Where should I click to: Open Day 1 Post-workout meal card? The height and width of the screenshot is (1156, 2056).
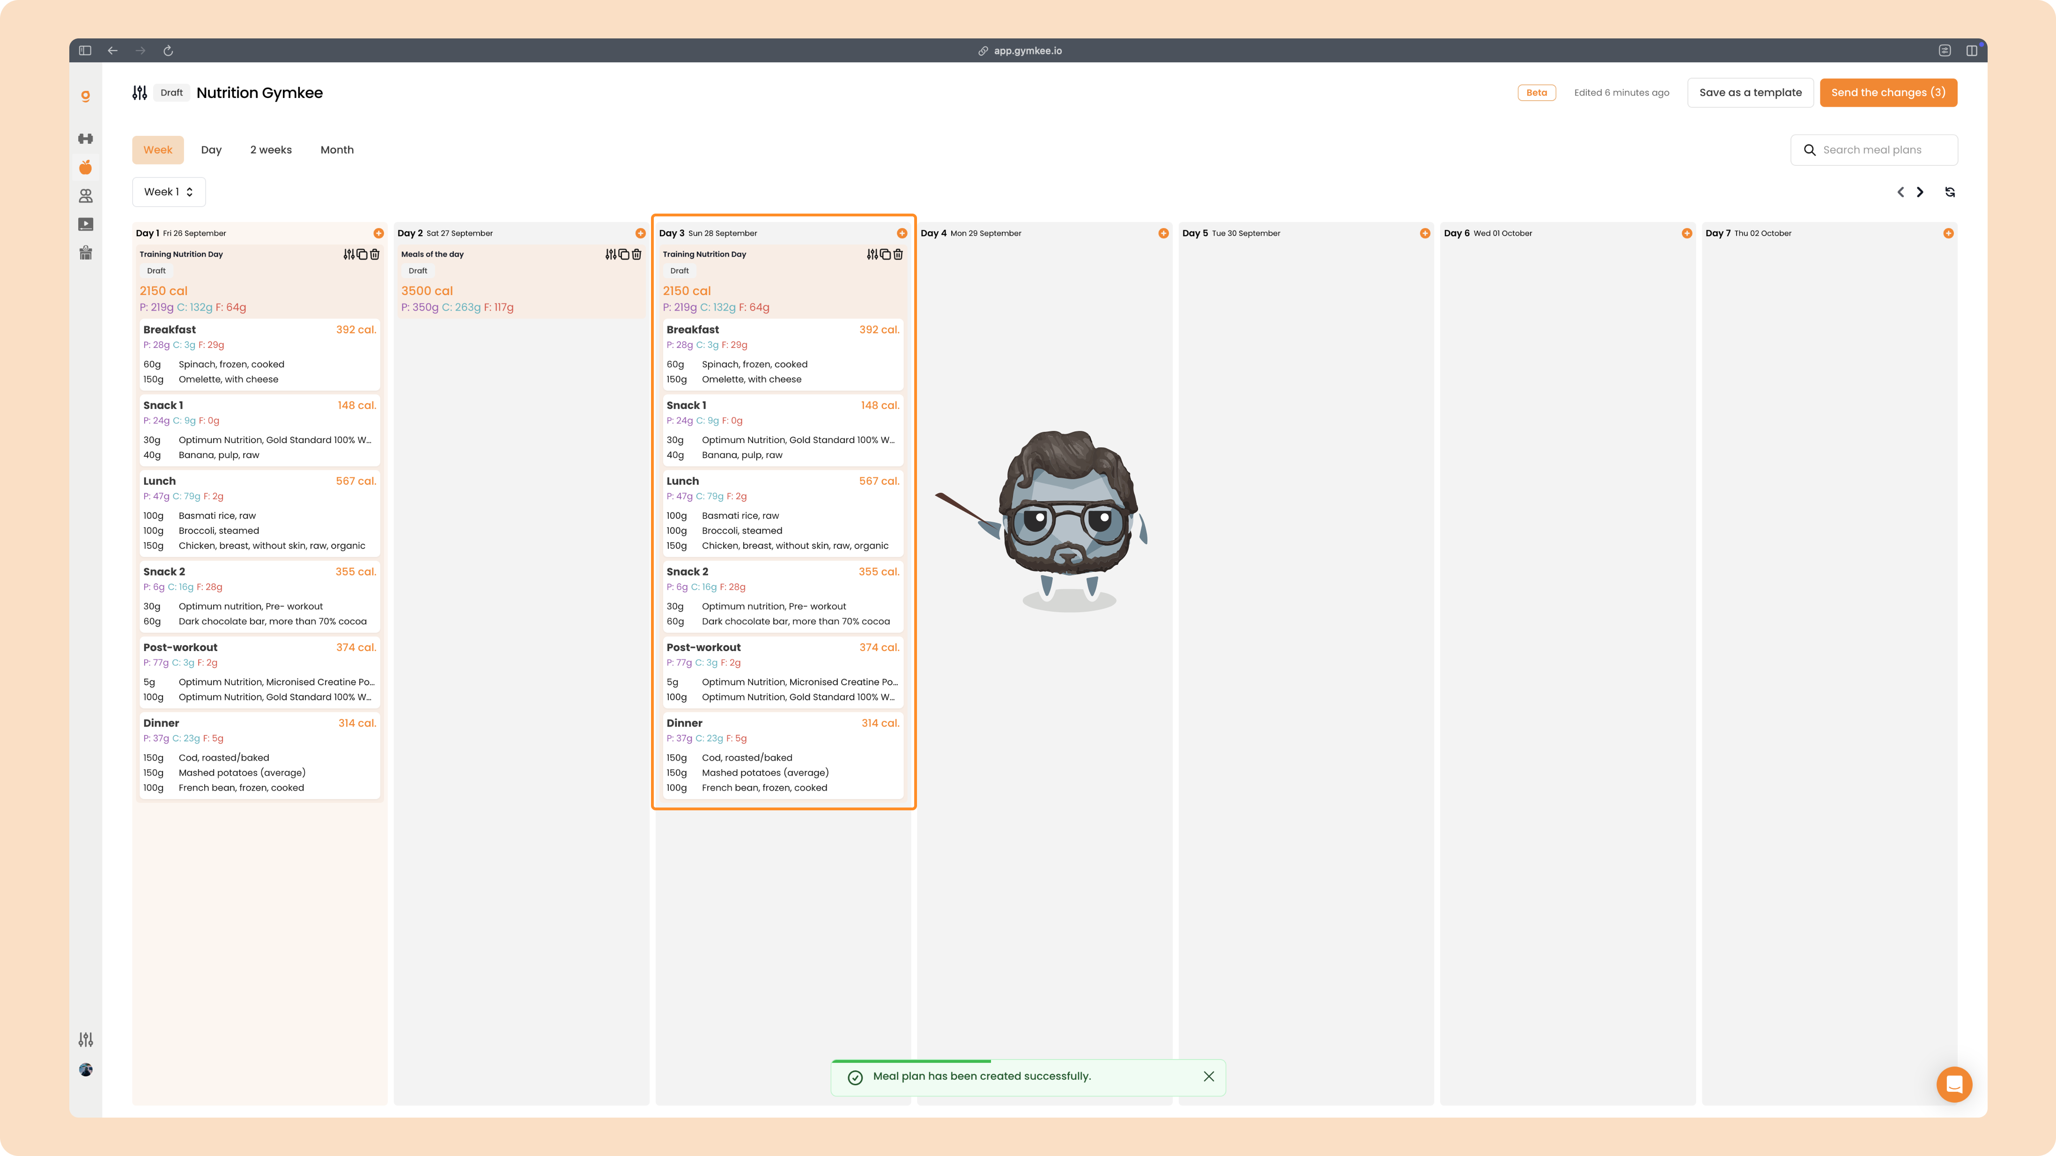point(259,672)
